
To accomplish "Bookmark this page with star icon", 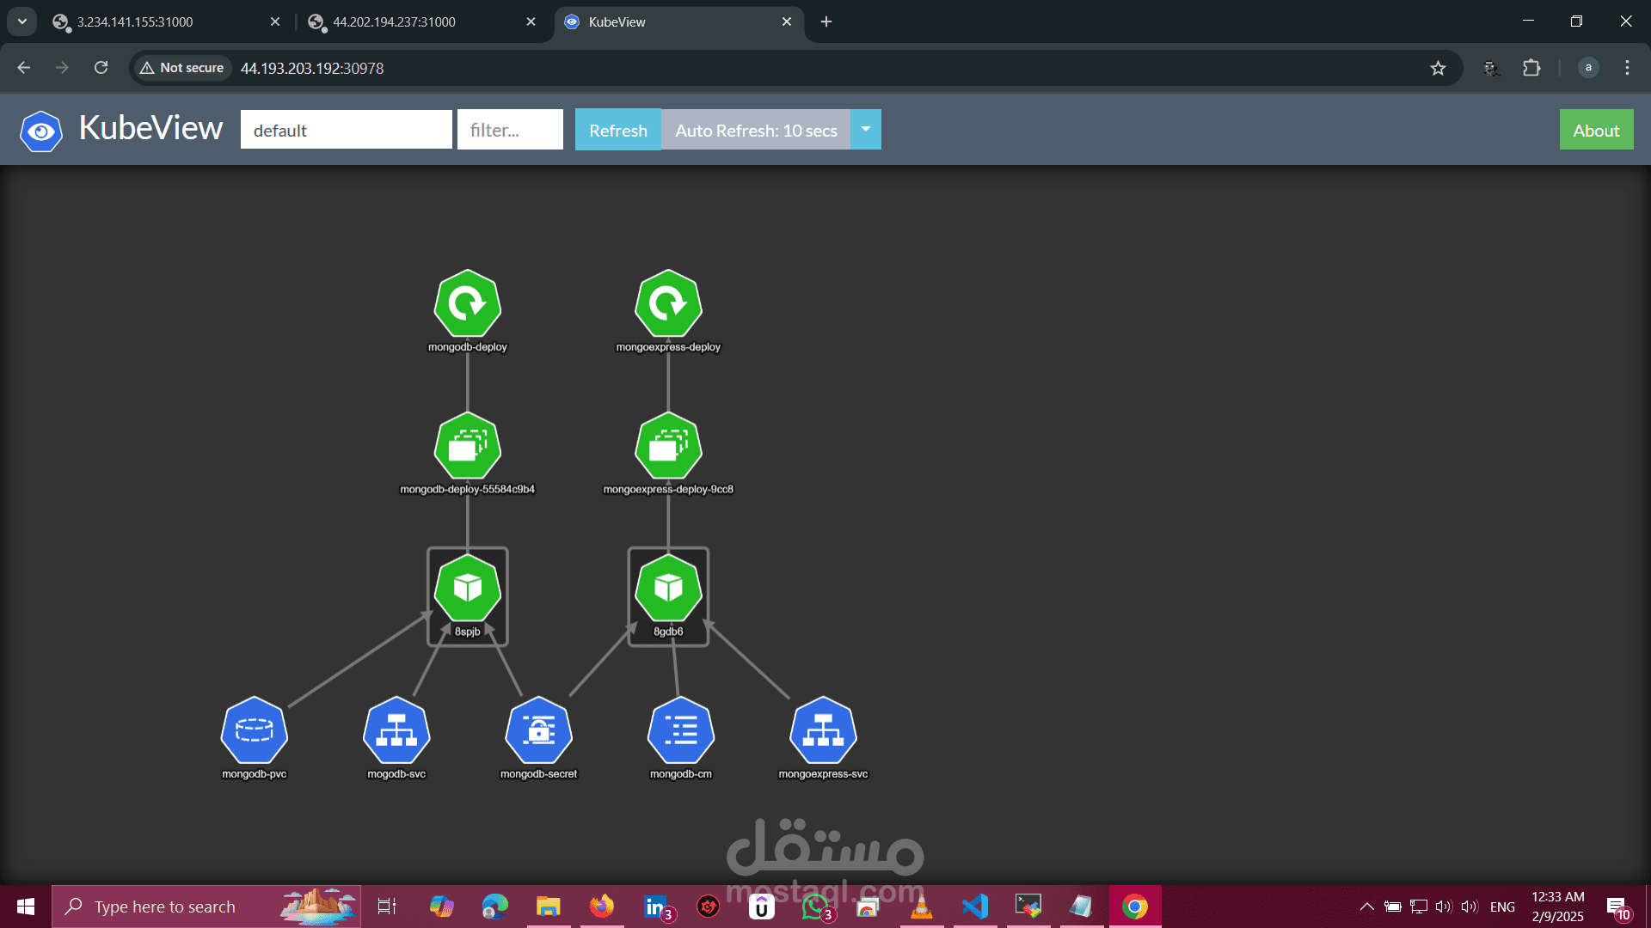I will coord(1438,68).
